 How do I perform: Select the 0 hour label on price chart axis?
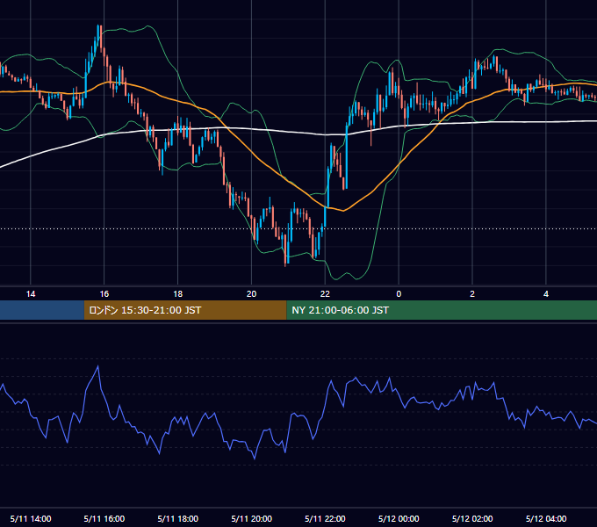point(399,294)
